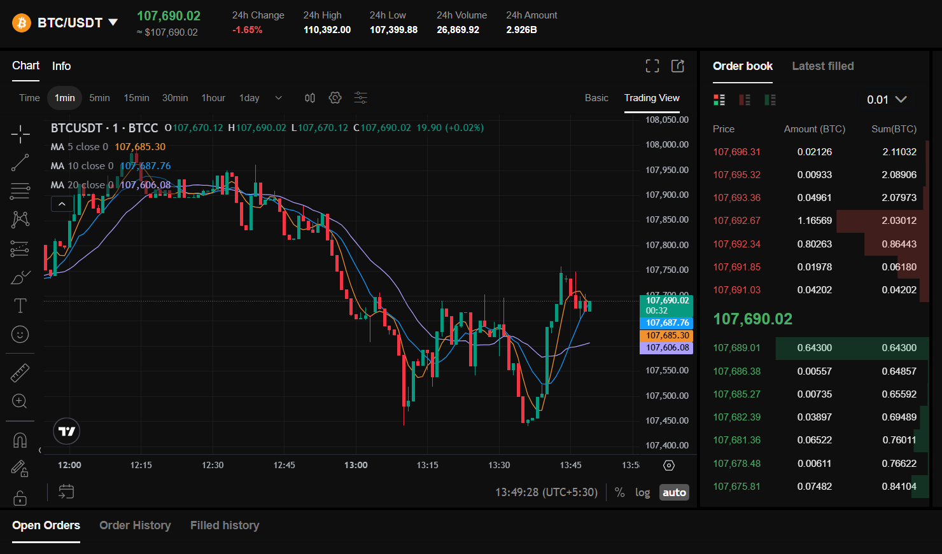The image size is (942, 554).
Task: Select the measure ruler tool
Action: tap(20, 373)
